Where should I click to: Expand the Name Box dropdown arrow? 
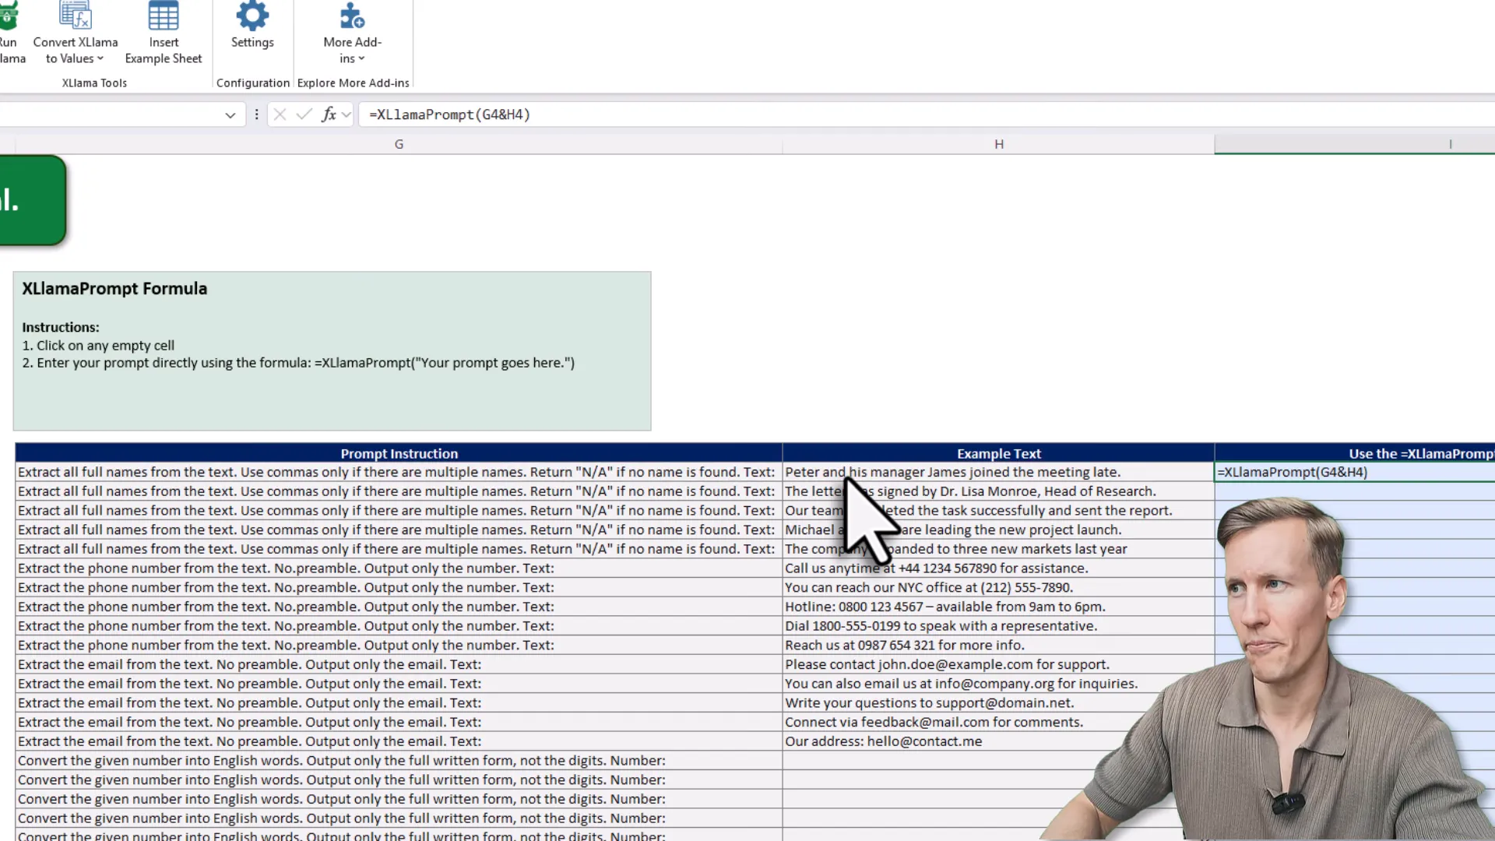(230, 114)
